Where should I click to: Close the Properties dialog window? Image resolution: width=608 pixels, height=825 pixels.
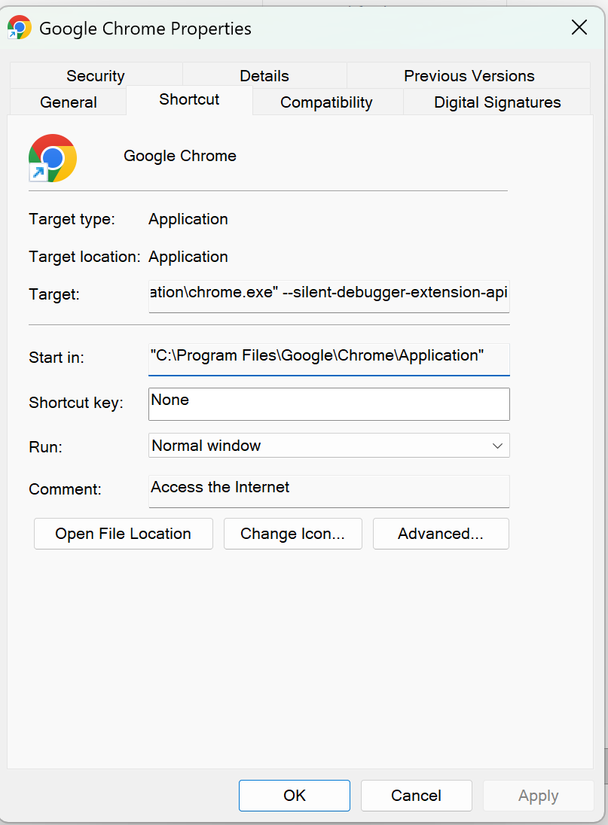point(579,28)
